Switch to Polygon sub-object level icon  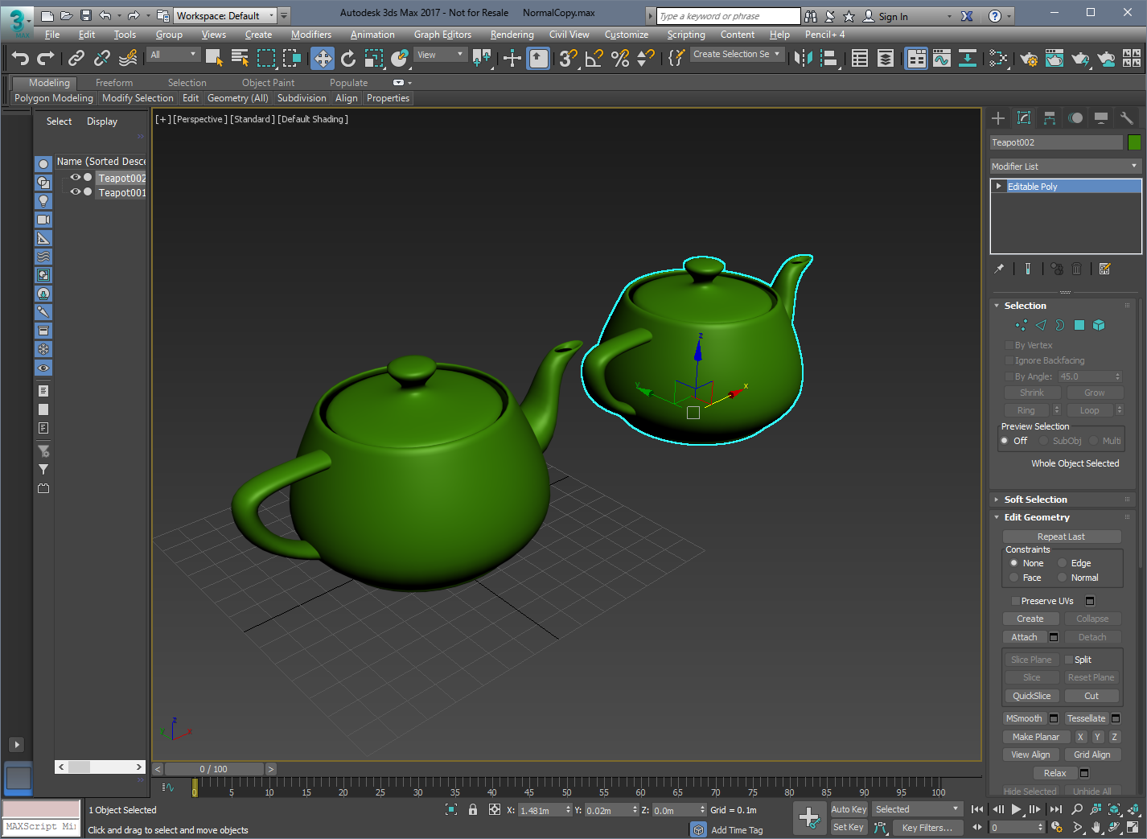(x=1079, y=325)
